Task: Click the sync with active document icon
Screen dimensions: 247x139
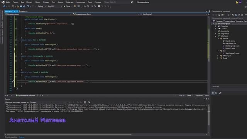Action: [x=233, y=15]
